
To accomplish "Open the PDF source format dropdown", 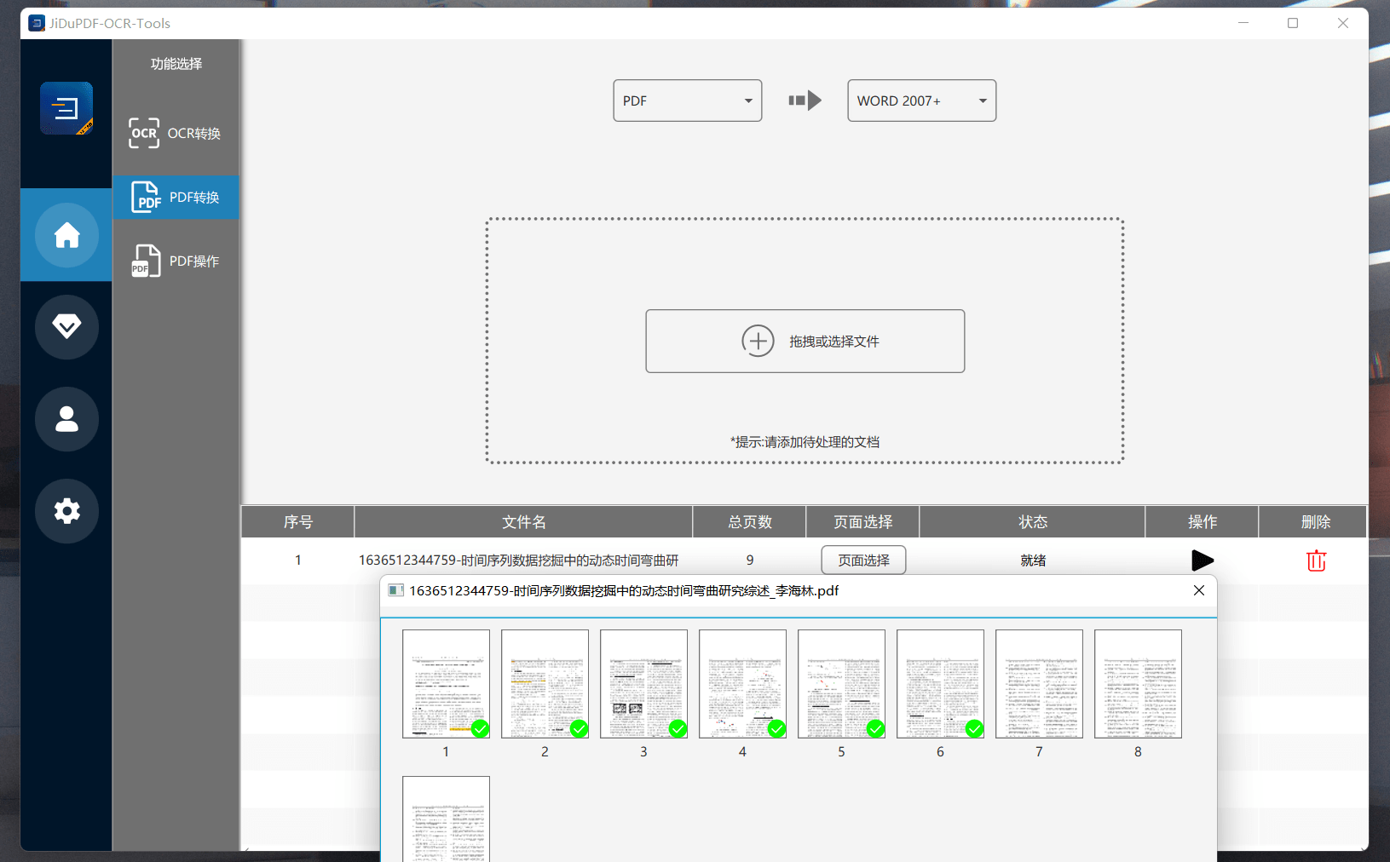I will pos(687,100).
